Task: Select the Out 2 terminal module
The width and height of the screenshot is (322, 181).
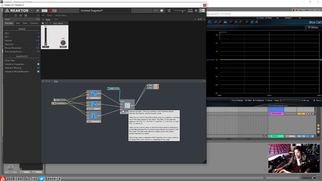Action: (153, 88)
